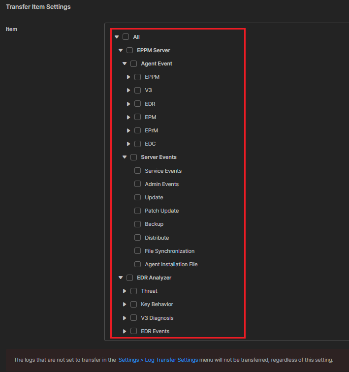
Task: Click the EPPM Server label
Action: click(x=154, y=50)
